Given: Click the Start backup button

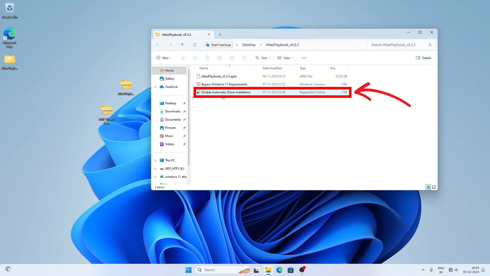Looking at the screenshot, I should 218,45.
